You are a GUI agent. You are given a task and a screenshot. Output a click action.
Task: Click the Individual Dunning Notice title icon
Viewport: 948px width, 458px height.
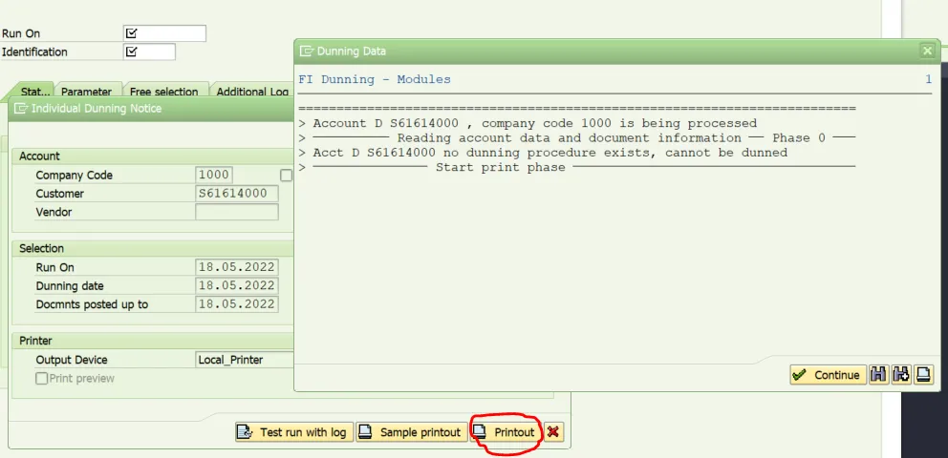[21, 109]
